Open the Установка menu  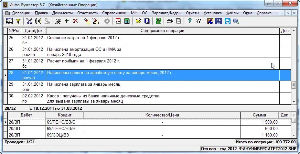click(x=213, y=13)
